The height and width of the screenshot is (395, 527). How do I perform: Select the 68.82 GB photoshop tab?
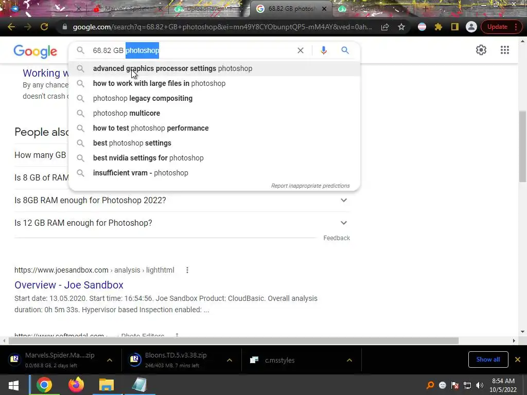(290, 9)
